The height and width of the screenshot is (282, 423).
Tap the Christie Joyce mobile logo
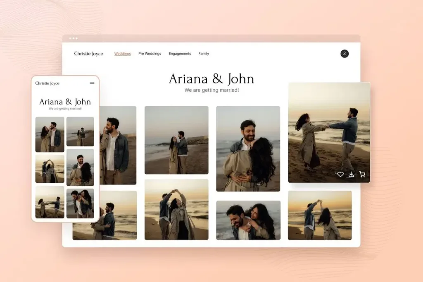pos(48,83)
